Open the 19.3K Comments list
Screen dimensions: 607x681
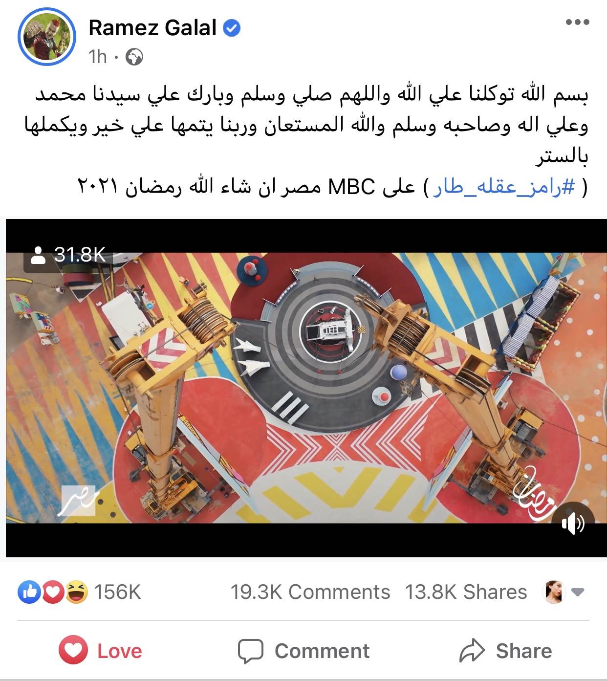tap(310, 592)
